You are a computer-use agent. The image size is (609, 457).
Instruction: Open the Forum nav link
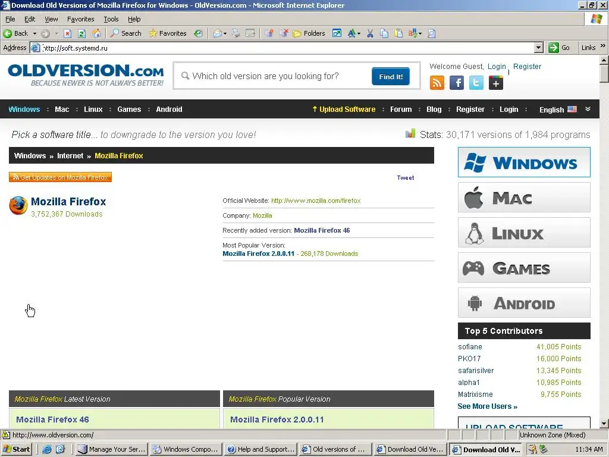[401, 109]
